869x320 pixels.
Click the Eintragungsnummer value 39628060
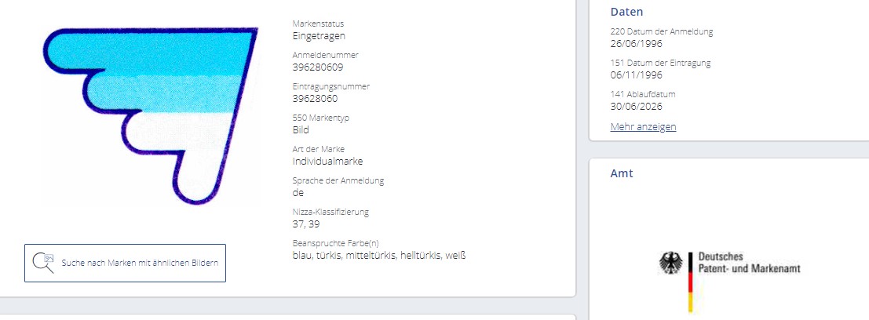click(315, 99)
